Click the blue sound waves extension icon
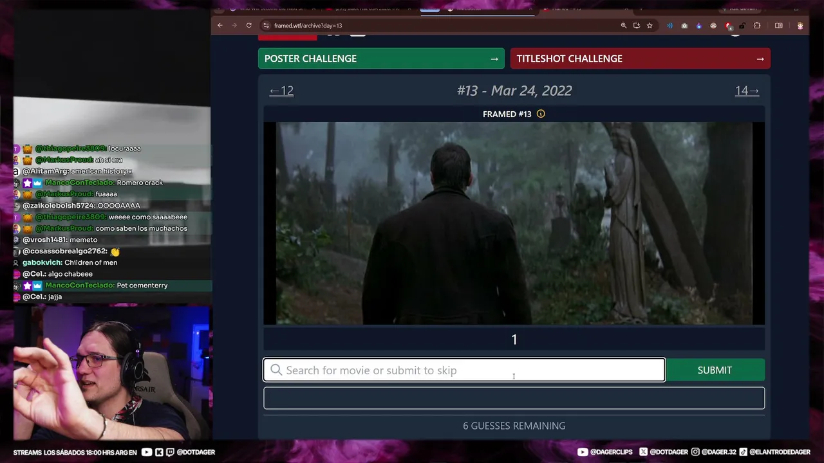 pyautogui.click(x=669, y=26)
